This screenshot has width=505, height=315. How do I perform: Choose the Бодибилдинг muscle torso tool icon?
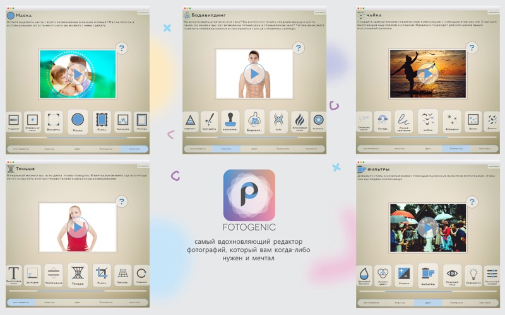[x=254, y=122]
